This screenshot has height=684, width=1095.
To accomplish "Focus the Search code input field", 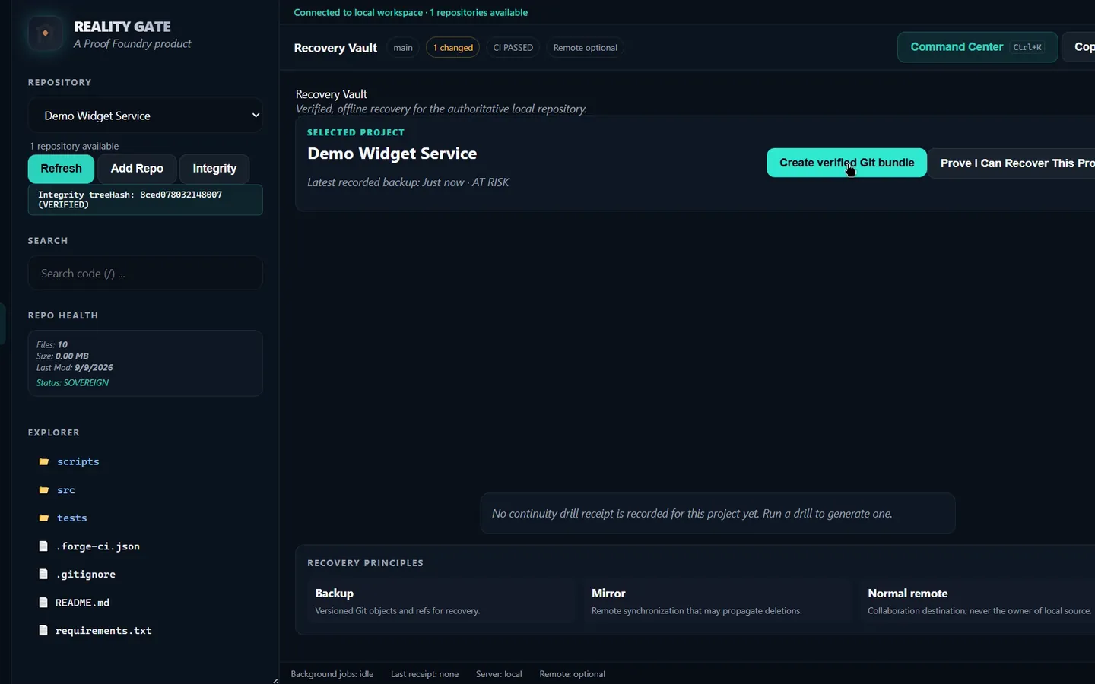I will tap(145, 273).
